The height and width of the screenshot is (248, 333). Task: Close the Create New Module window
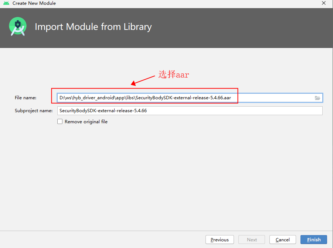[324, 3]
